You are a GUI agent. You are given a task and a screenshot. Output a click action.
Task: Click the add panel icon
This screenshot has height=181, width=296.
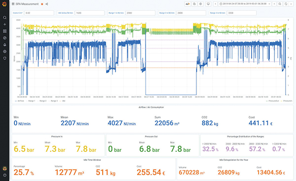point(187,4)
